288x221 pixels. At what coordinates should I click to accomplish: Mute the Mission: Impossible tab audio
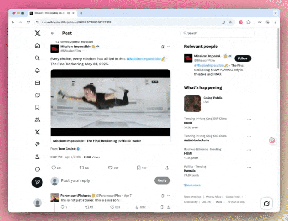(68, 13)
